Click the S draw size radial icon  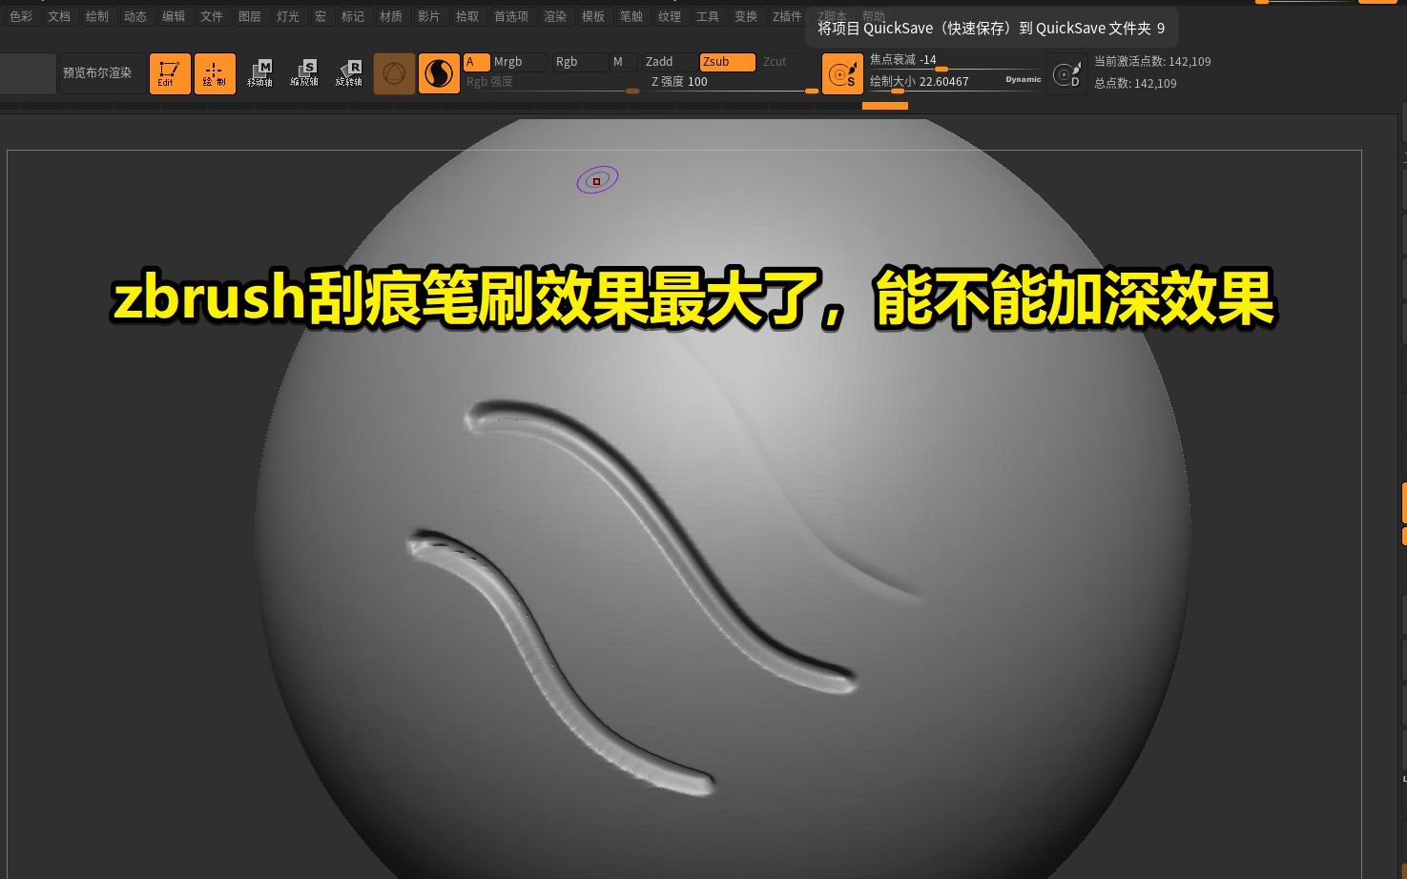click(842, 73)
